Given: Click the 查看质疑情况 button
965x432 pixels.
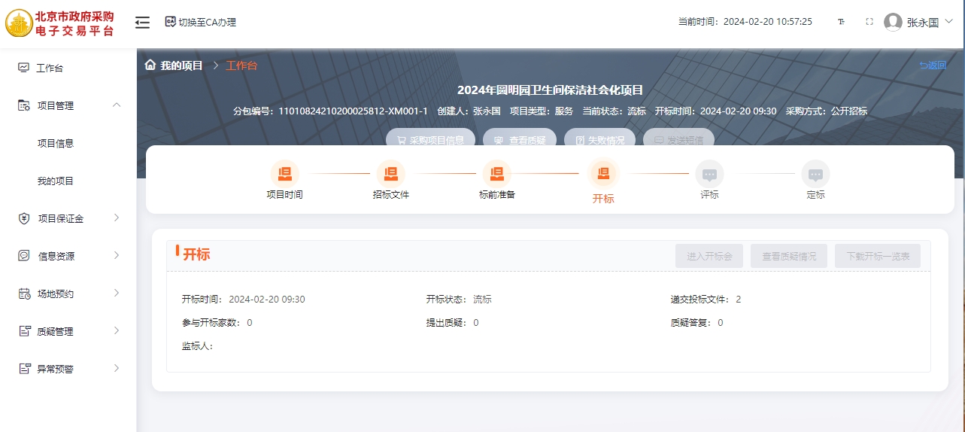Looking at the screenshot, I should (x=789, y=256).
